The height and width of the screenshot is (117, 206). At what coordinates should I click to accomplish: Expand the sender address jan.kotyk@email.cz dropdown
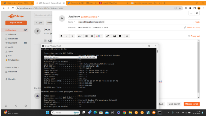(98, 17)
